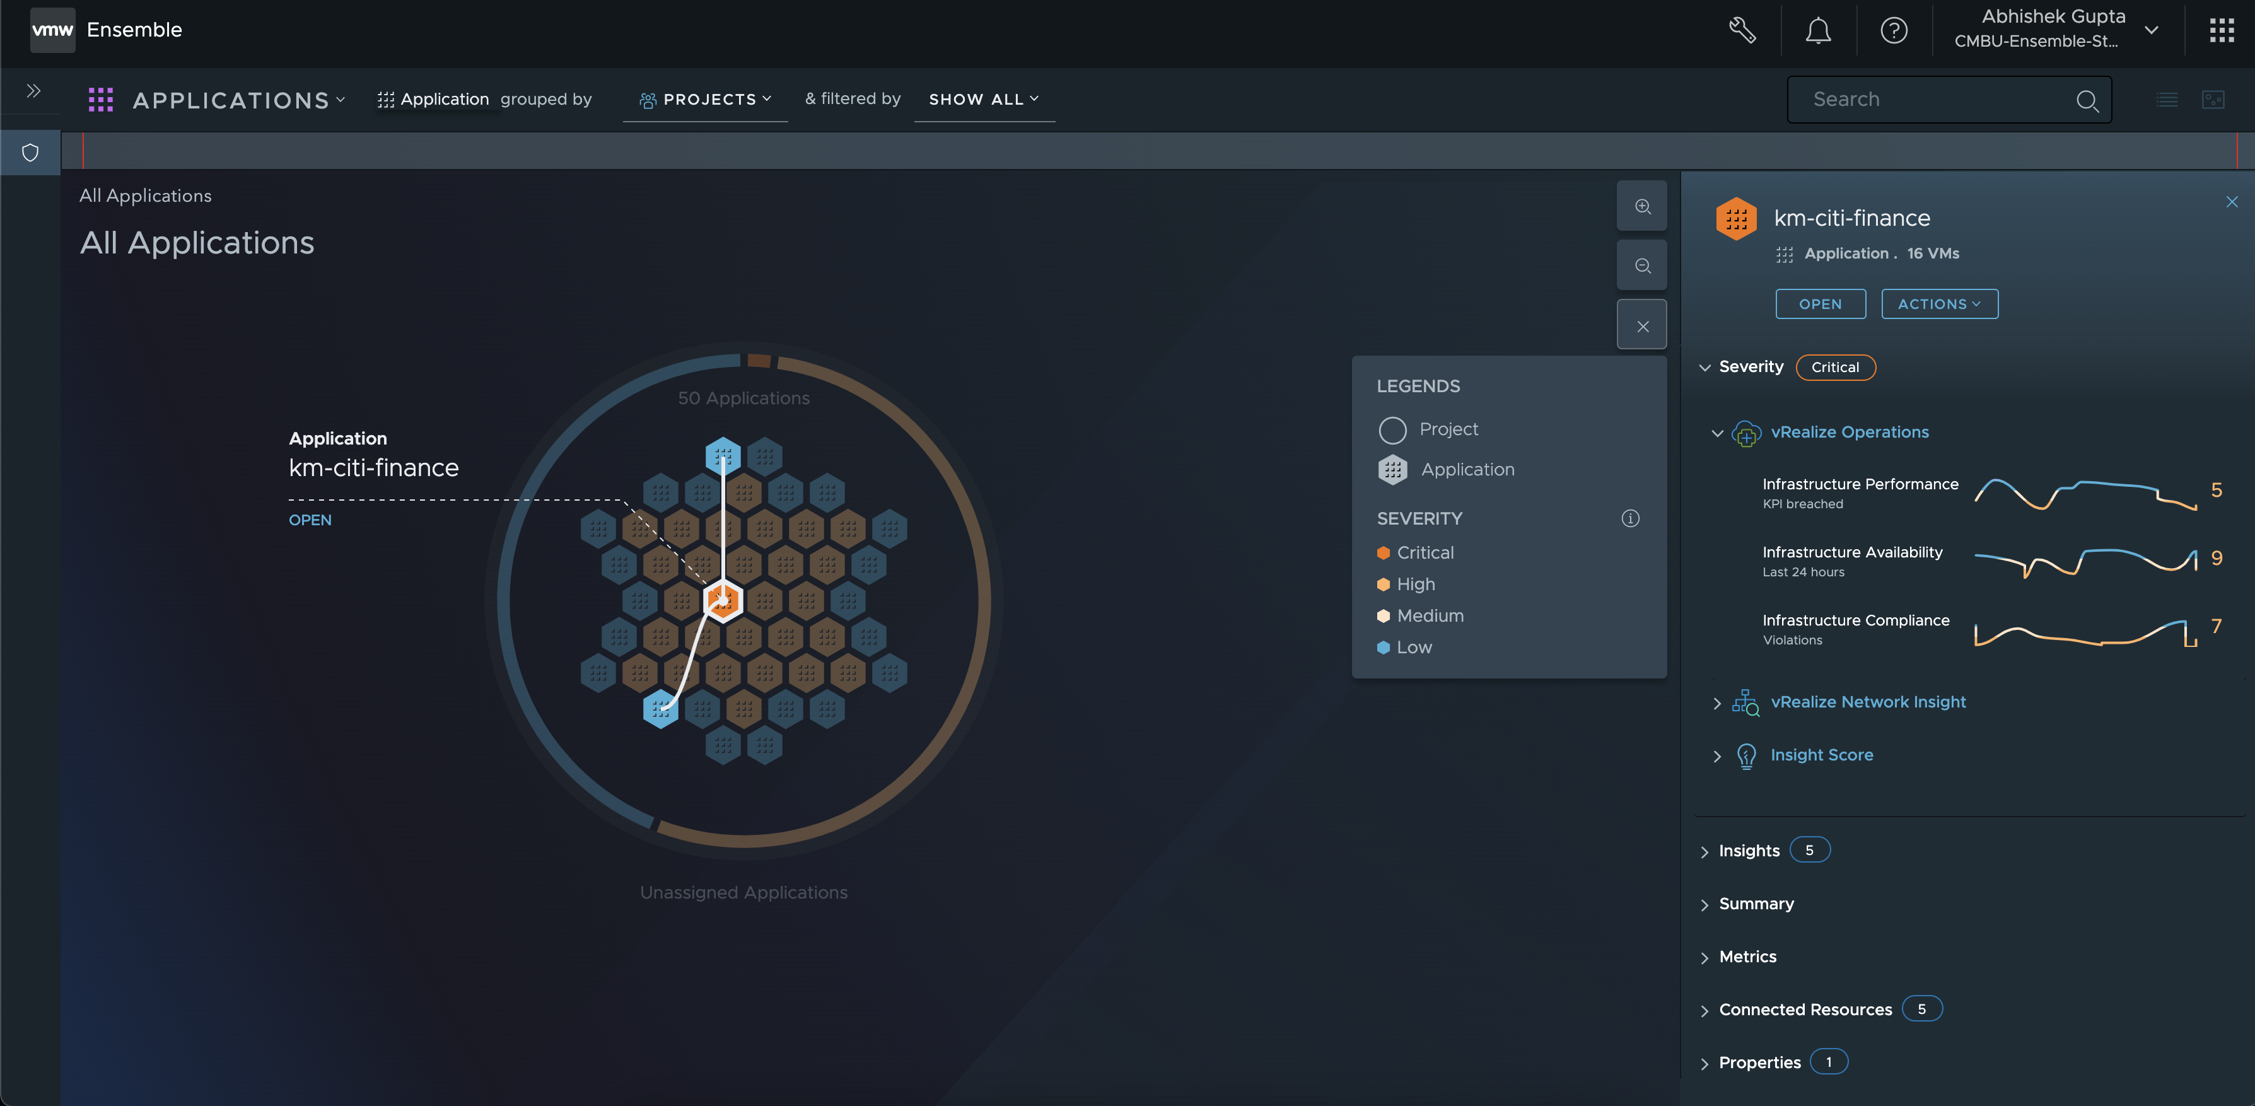This screenshot has height=1106, width=2255.
Task: Click the notification bell icon
Action: tap(1816, 30)
